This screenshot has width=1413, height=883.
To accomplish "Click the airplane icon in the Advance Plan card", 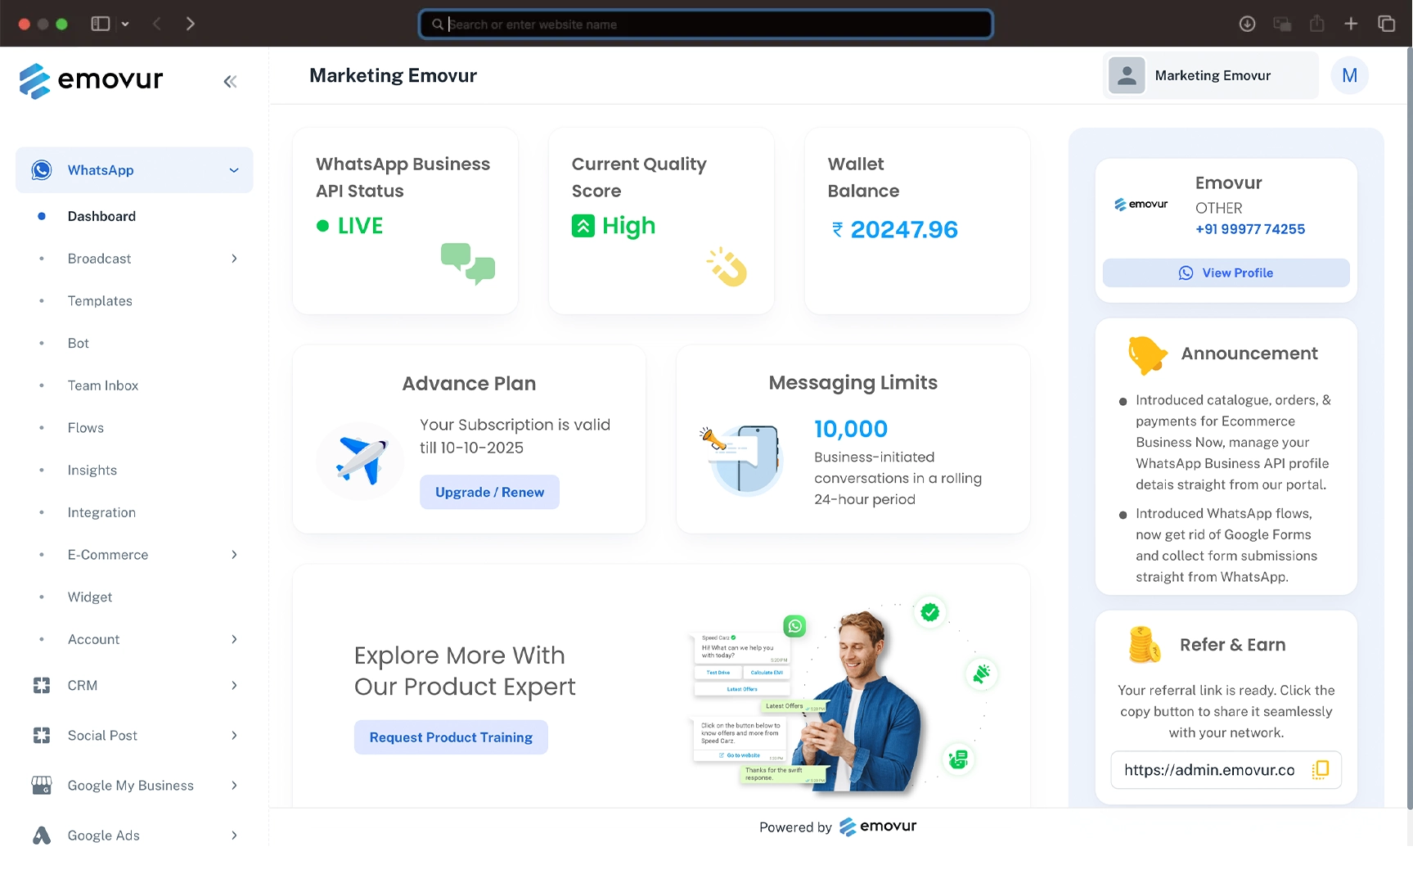I will coord(360,461).
